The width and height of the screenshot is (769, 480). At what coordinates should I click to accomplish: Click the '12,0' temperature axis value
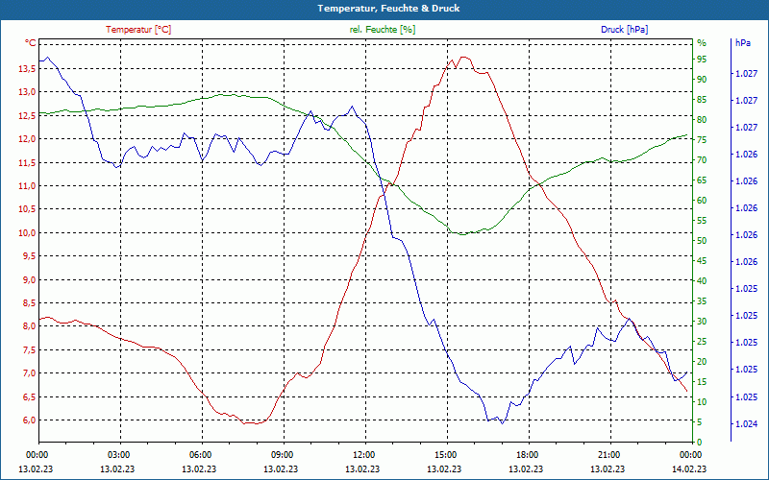[27, 139]
